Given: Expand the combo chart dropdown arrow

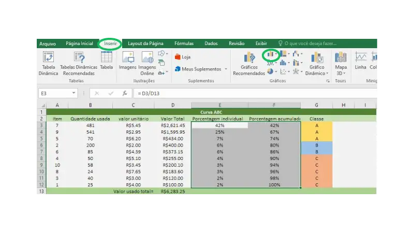Looking at the screenshot, I should [x=302, y=63].
